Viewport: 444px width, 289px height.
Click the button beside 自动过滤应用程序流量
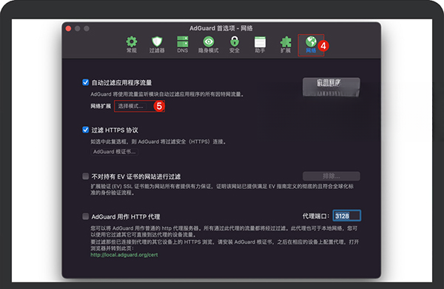click(332, 87)
